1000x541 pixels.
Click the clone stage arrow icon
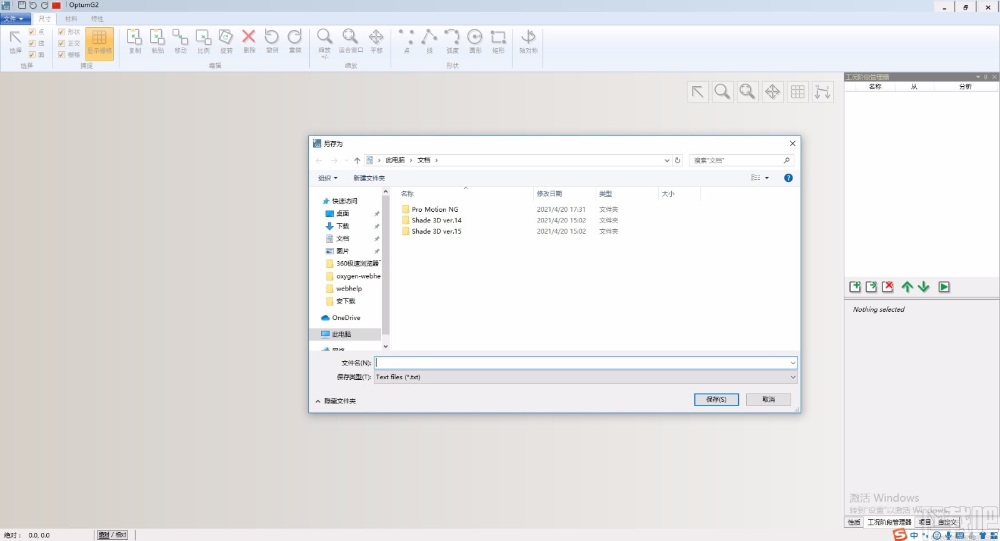[x=871, y=287]
